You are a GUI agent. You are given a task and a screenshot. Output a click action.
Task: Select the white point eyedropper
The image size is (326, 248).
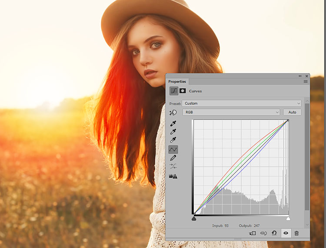point(173,140)
